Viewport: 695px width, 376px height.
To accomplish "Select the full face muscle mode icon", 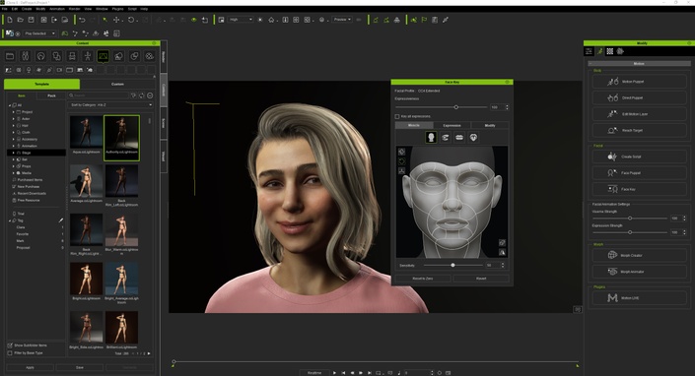I will tap(431, 138).
